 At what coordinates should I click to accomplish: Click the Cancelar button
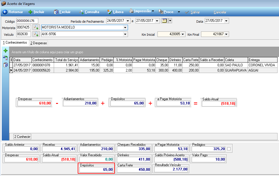click(220, 12)
